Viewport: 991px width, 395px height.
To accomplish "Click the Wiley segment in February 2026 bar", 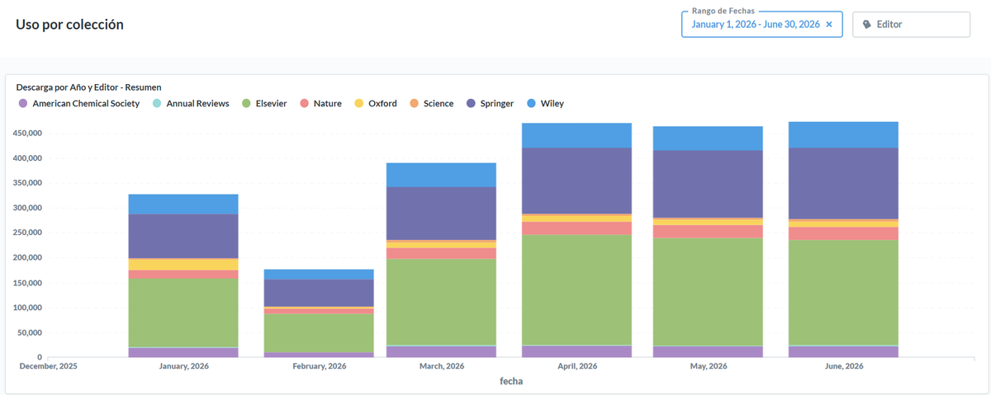I will pyautogui.click(x=319, y=275).
